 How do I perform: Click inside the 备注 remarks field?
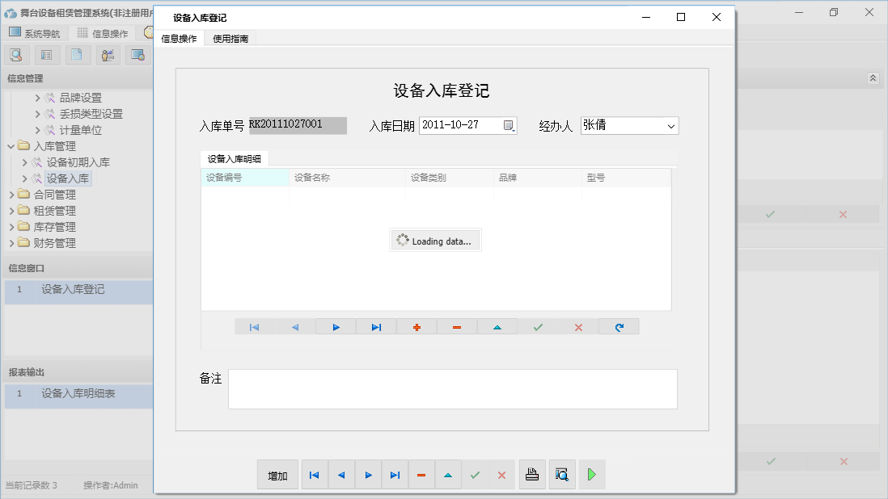pos(453,388)
